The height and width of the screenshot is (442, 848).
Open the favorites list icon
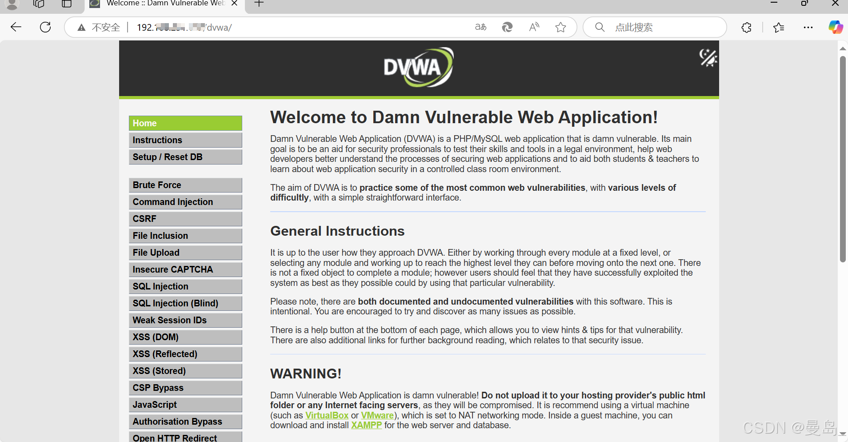[779, 28]
